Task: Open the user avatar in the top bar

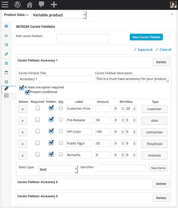Action: [173, 4]
